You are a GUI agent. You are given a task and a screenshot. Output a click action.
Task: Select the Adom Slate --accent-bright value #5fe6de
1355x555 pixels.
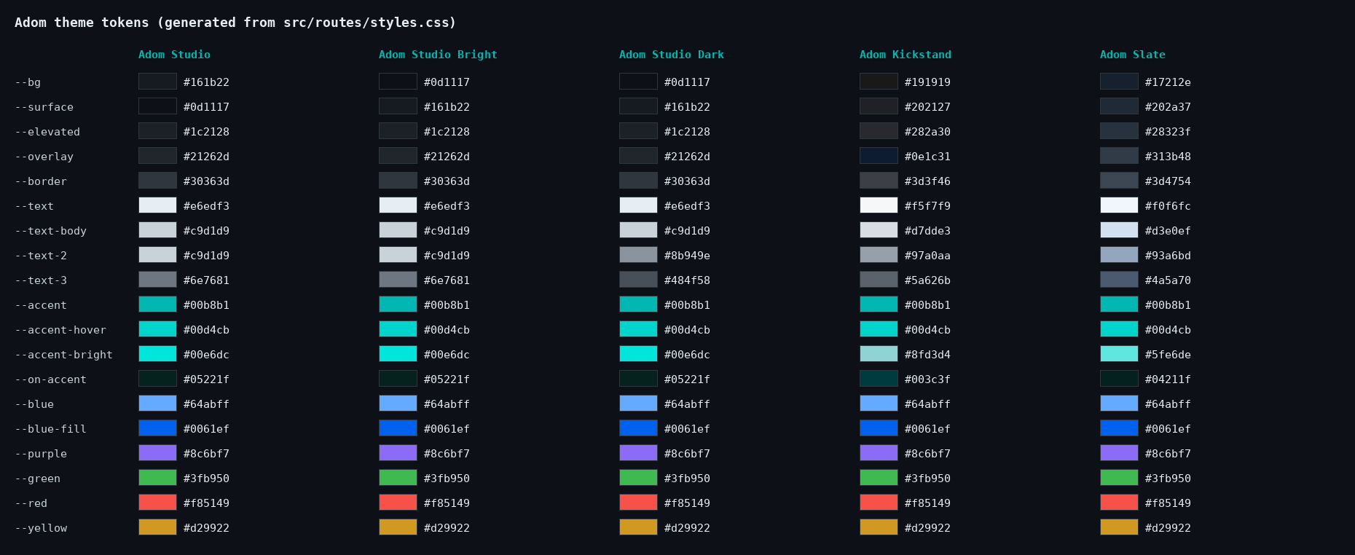pos(1168,355)
